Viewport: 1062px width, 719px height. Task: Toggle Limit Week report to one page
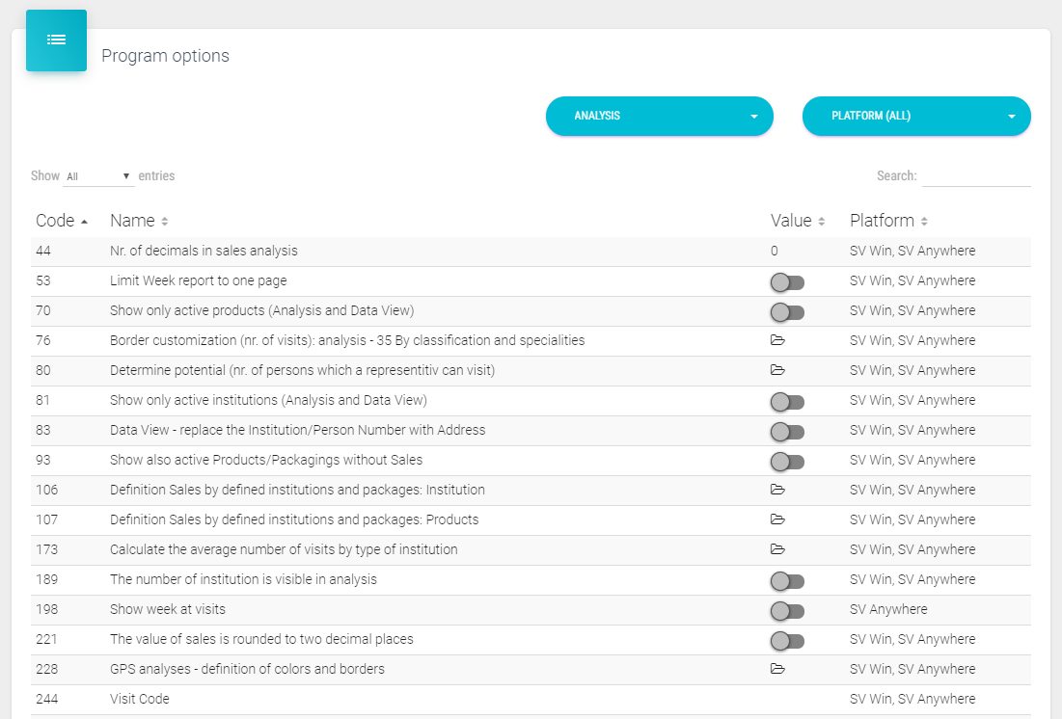click(x=787, y=281)
